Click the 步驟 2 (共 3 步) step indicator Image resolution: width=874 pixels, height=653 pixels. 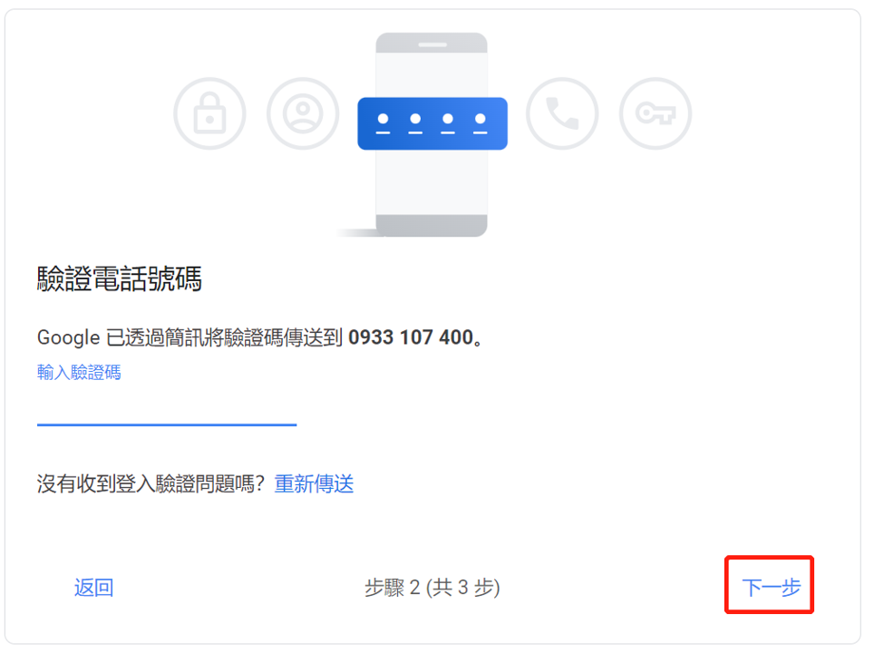pyautogui.click(x=432, y=588)
